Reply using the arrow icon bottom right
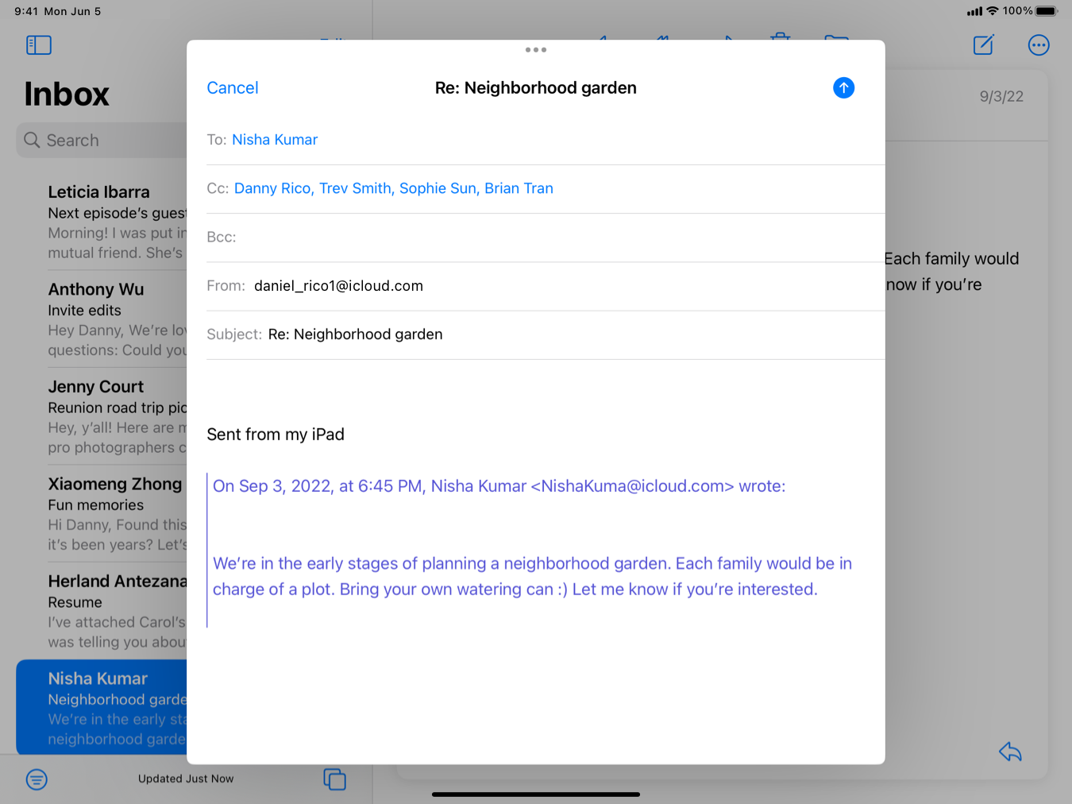The height and width of the screenshot is (804, 1072). 1009,752
